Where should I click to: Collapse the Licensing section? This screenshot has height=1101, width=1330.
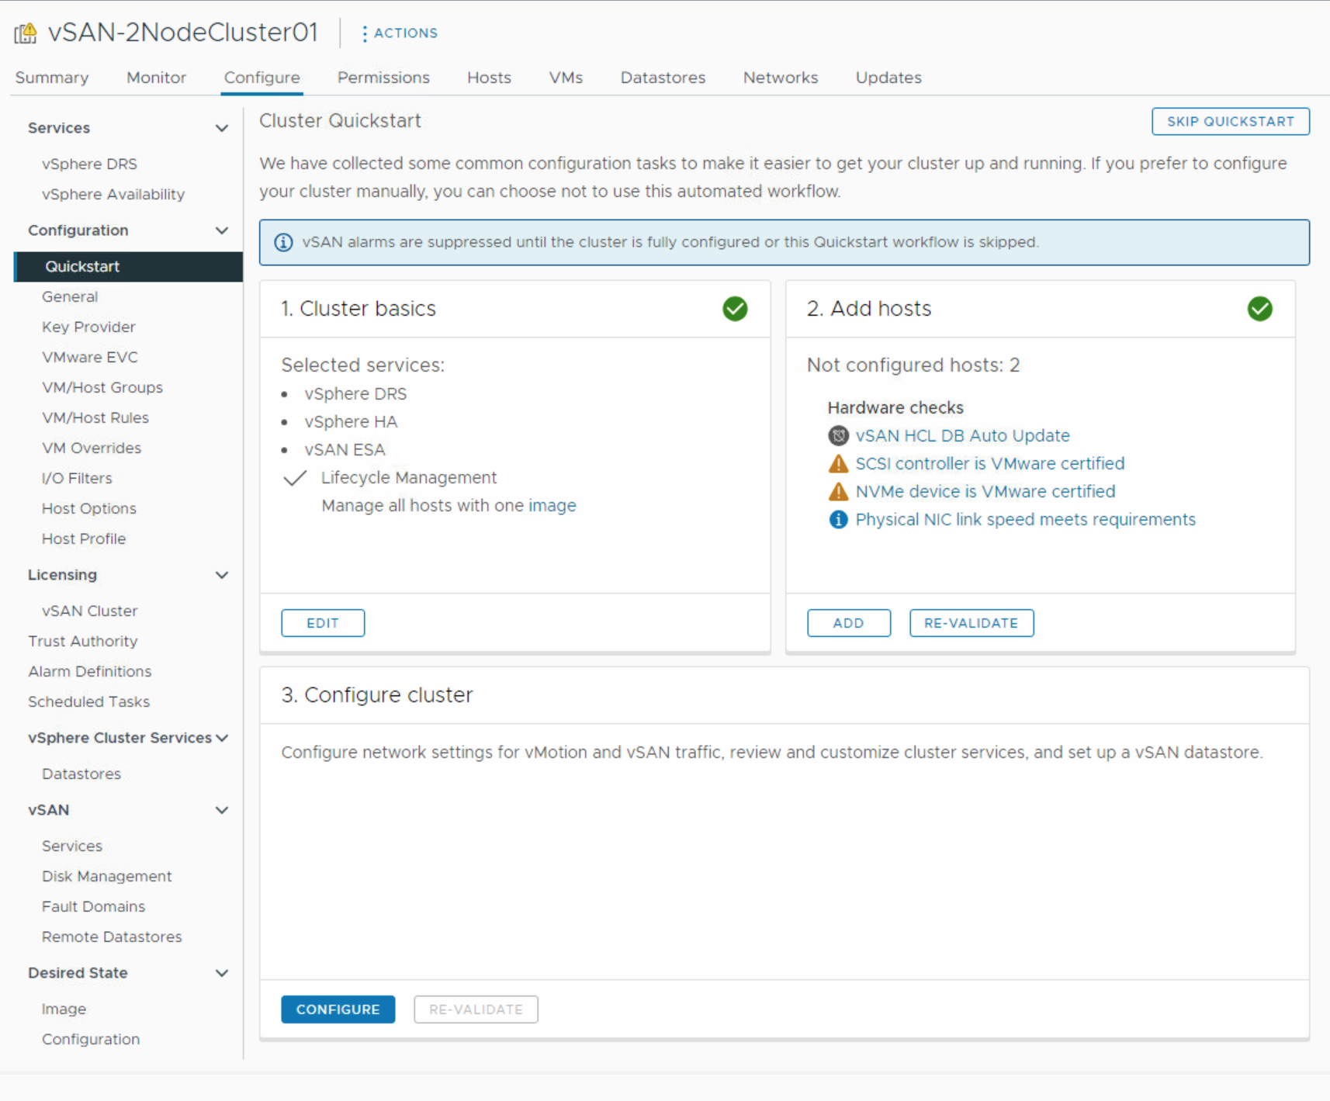pos(223,575)
